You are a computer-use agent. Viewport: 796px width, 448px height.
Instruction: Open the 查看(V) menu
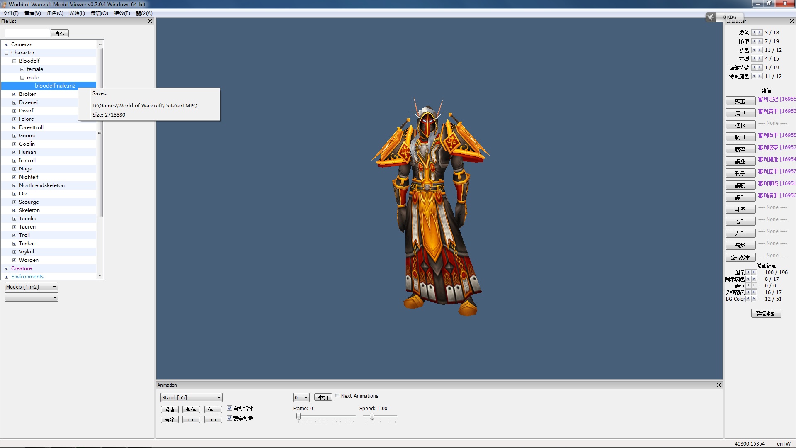click(33, 13)
